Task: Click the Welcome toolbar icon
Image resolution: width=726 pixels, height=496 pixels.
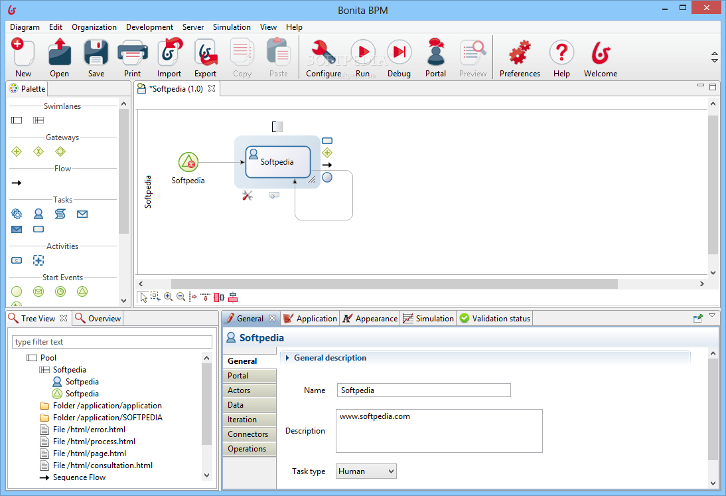Action: (x=601, y=52)
